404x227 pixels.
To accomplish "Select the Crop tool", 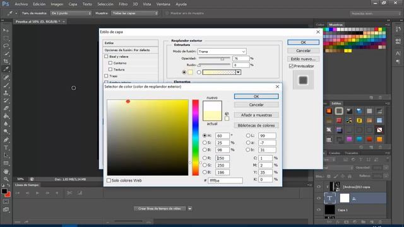I will 6,61.
